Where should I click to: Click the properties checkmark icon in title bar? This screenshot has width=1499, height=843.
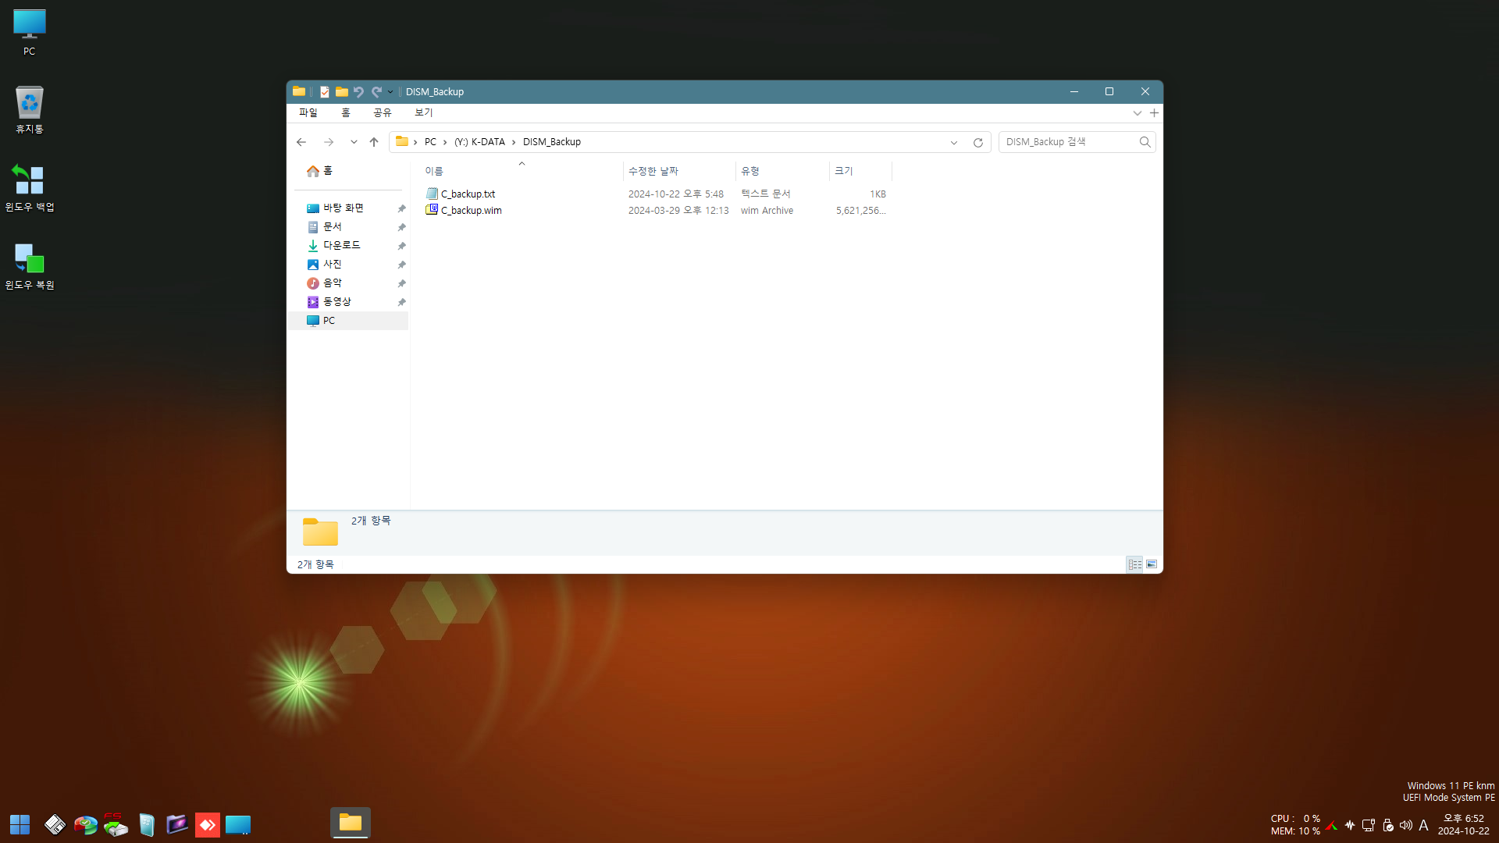click(x=325, y=92)
